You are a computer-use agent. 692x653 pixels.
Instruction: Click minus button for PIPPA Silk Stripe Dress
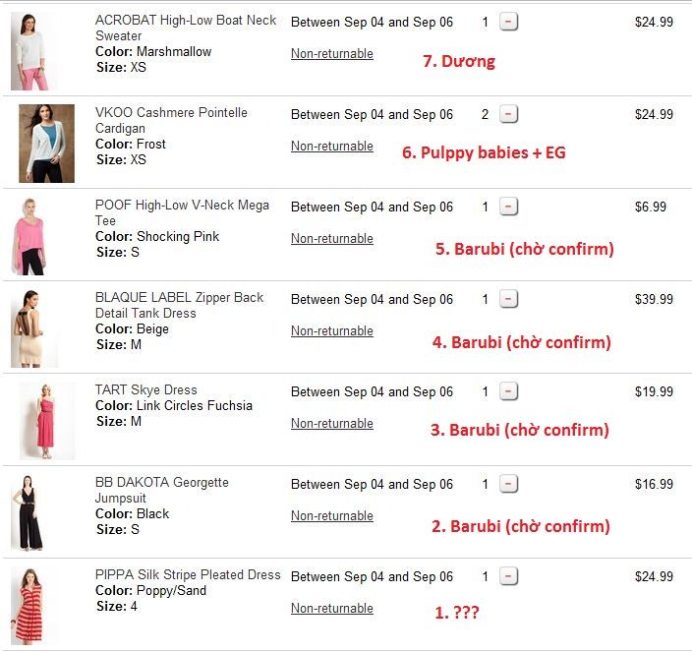[x=508, y=576]
